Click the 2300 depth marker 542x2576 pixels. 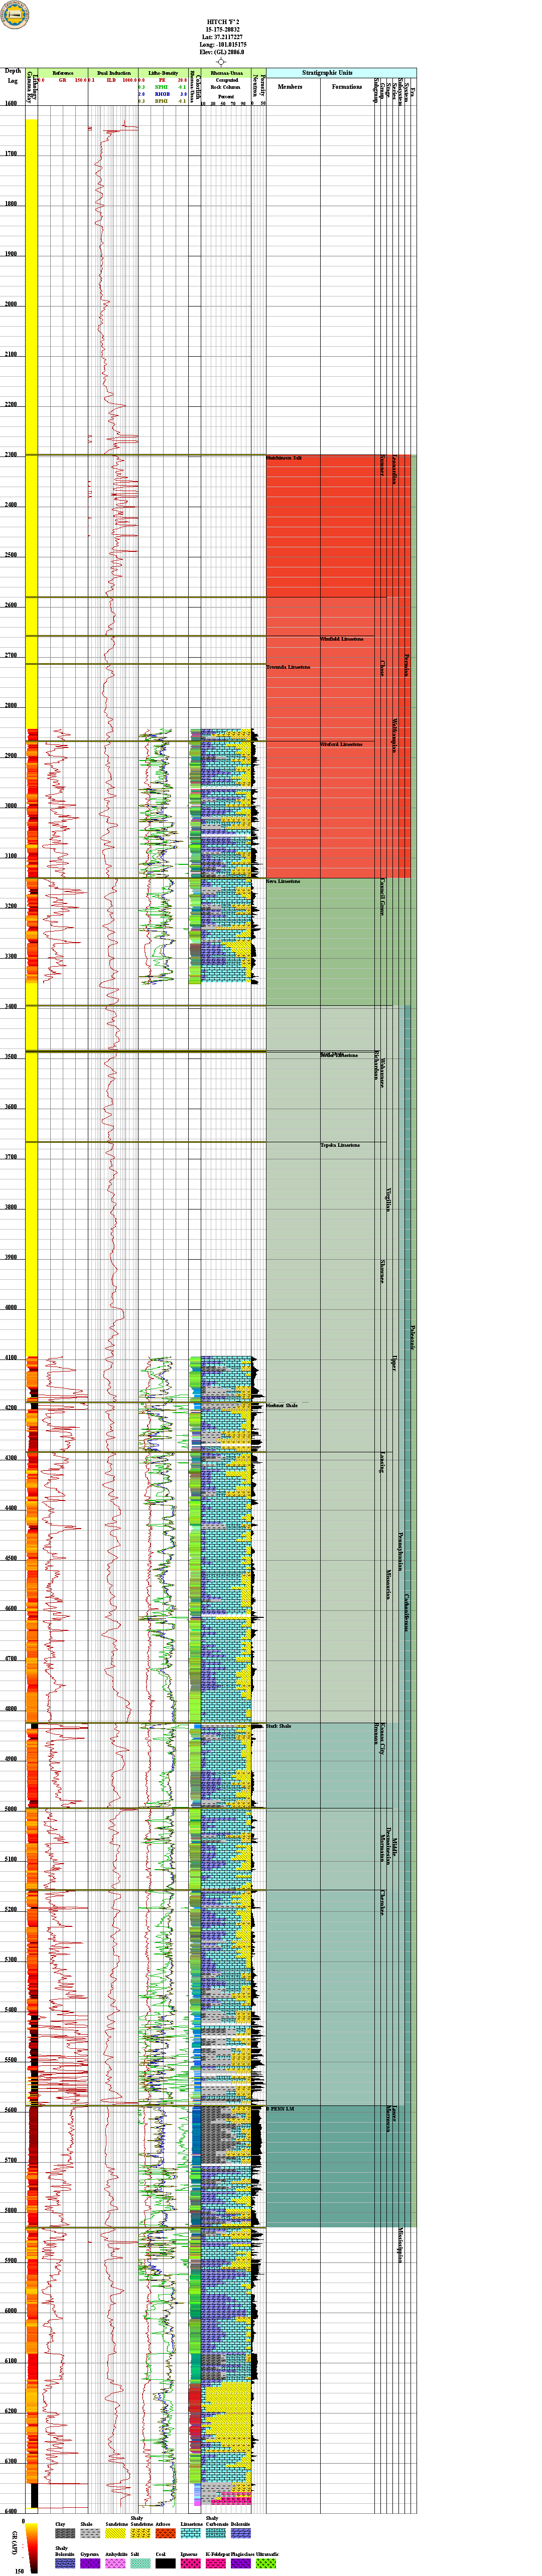[11, 456]
